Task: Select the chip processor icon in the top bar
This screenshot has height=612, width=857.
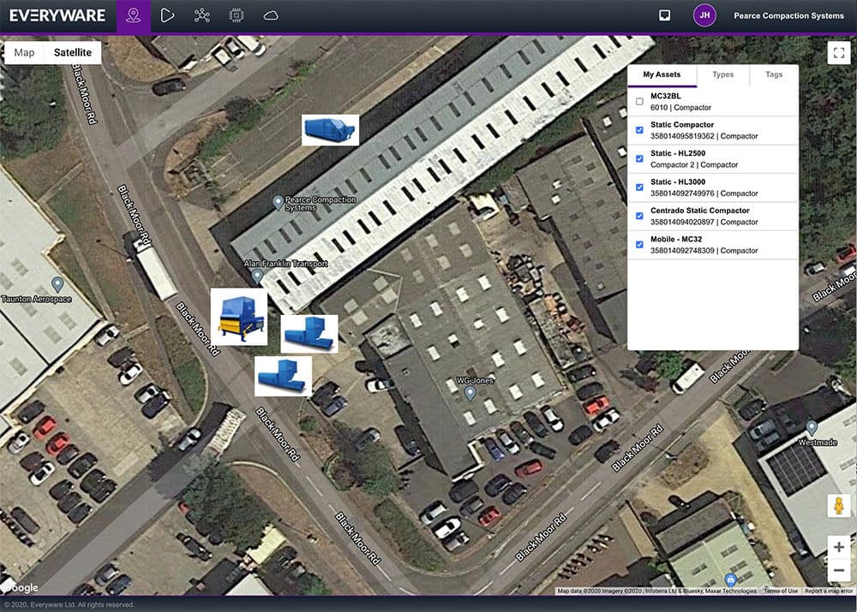Action: 237,15
